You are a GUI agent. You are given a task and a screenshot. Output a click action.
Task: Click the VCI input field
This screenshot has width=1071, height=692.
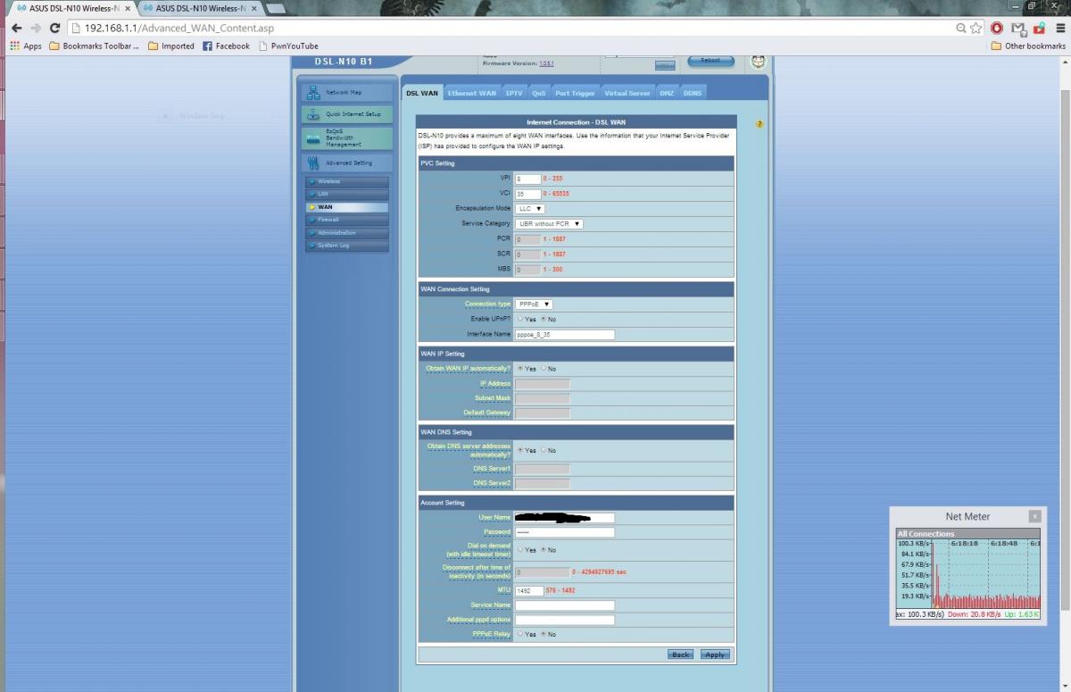point(528,194)
